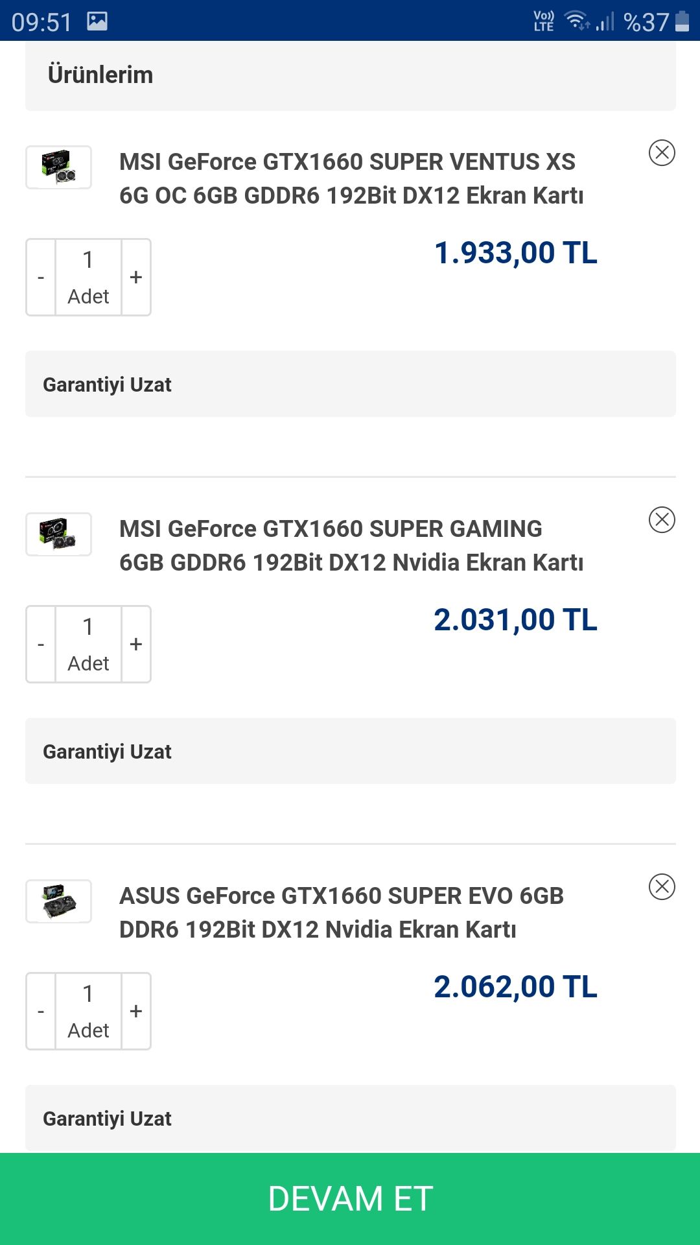Increase quantity of ASUS SUPER EVO card

(x=136, y=1012)
